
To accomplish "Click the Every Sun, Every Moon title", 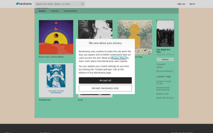I will (x=51, y=57).
